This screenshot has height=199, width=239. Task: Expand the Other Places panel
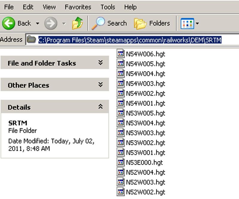pyautogui.click(x=101, y=85)
